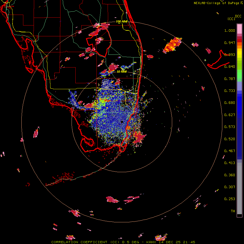Viewport: 244px width, 244px height.
Task: Click the 0.733 color scale value
Action: pos(230,91)
